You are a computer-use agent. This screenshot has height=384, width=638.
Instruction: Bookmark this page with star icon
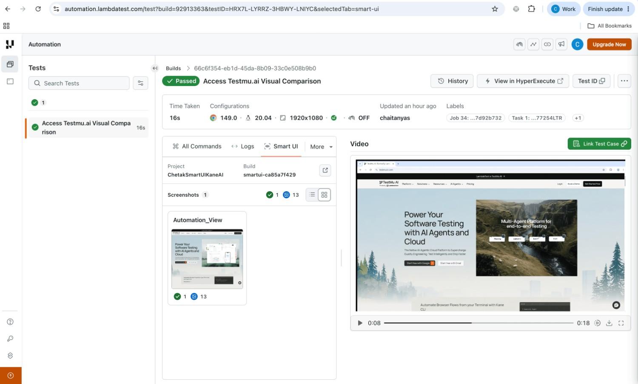click(x=495, y=9)
